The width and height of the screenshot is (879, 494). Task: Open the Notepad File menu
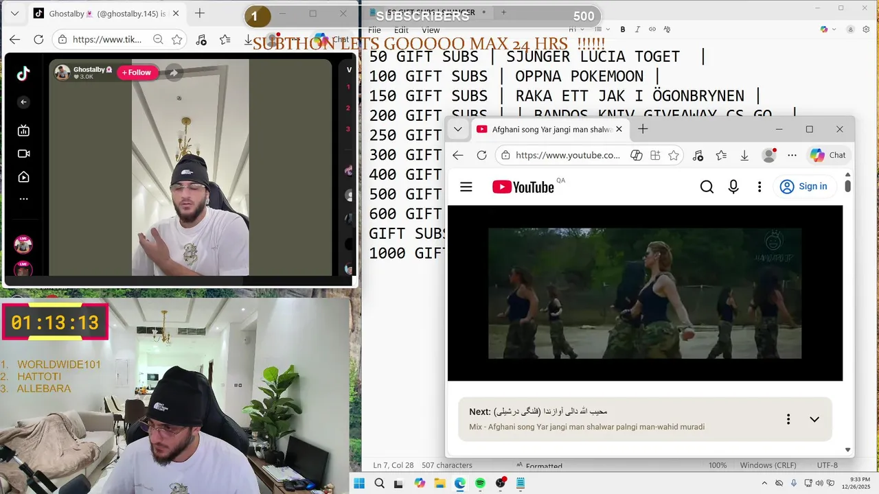(374, 30)
